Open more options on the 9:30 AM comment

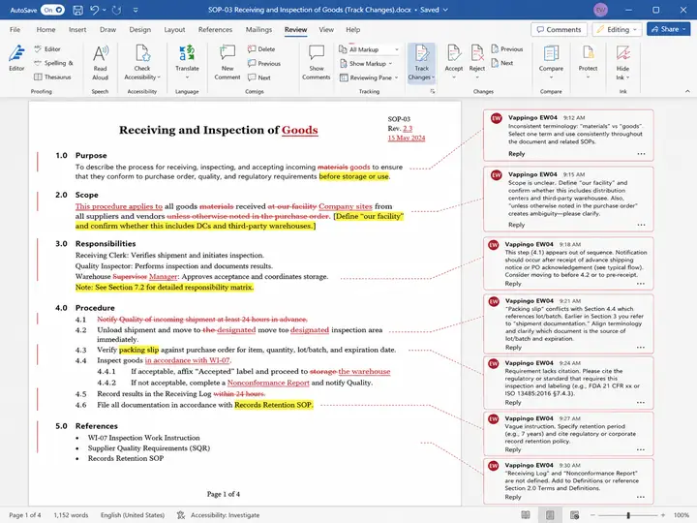(641, 497)
